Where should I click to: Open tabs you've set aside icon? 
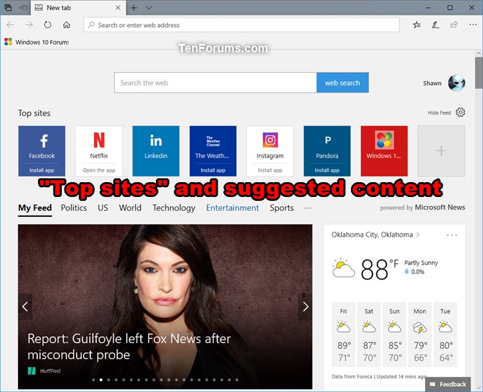[8, 8]
